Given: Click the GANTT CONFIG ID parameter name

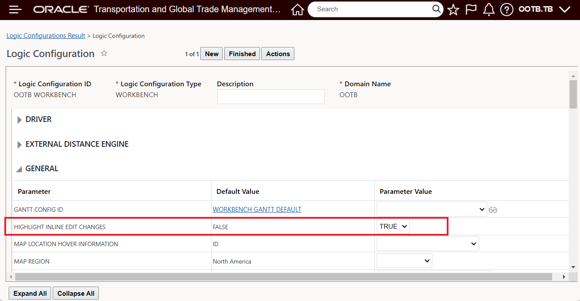Looking at the screenshot, I should pyautogui.click(x=38, y=210).
